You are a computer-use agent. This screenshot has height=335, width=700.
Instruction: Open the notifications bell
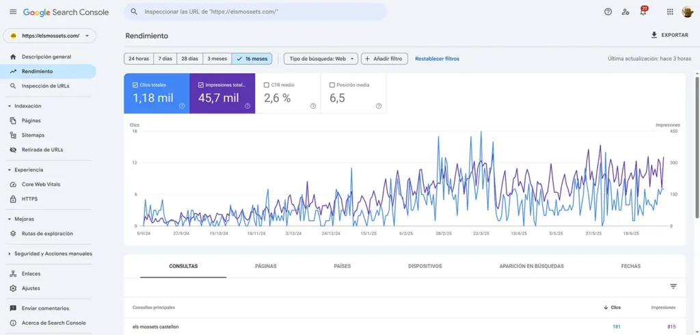643,12
